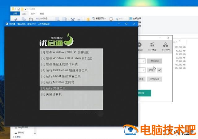Run DiskGenius partition tool entry
198x139 pixels.
pyautogui.click(x=71, y=70)
